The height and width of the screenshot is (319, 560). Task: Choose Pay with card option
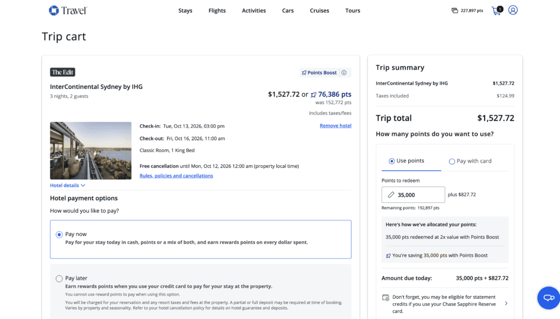(x=452, y=161)
